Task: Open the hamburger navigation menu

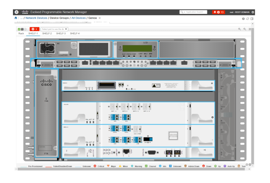Action: tap(17, 12)
